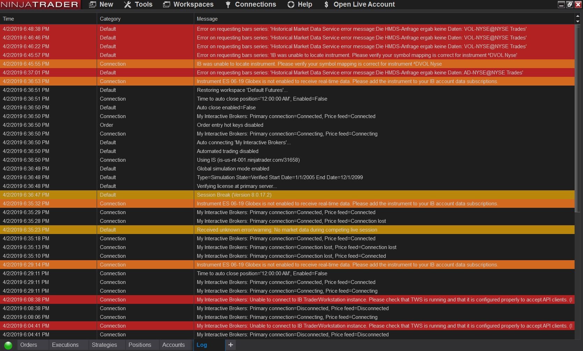Select the 6:48:38 PM error row

(287, 29)
